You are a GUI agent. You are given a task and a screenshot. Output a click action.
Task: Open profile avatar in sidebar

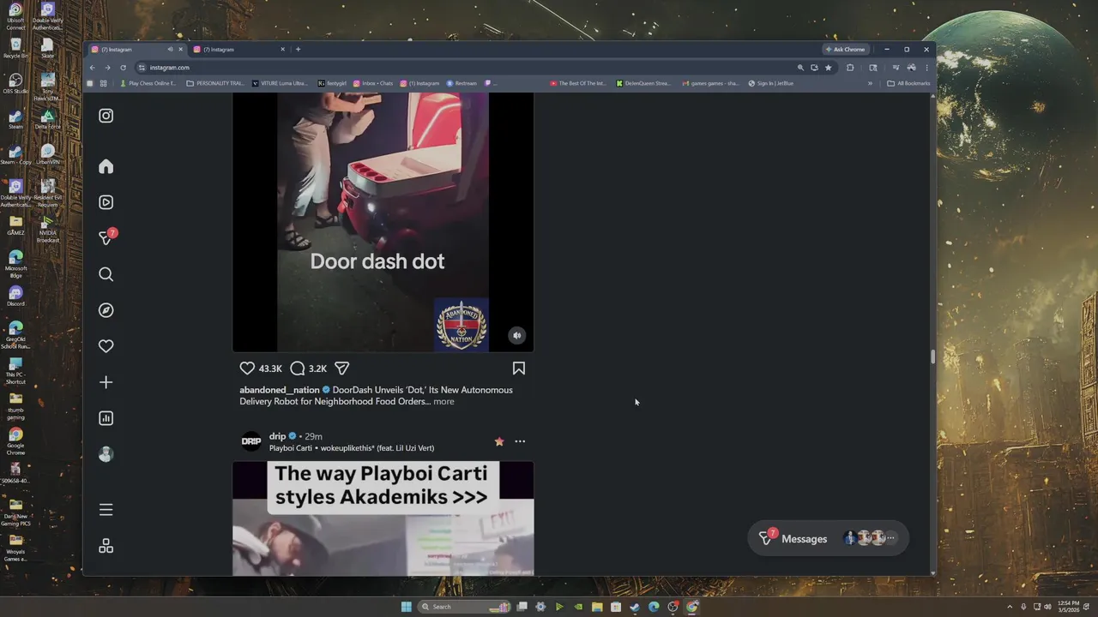(x=106, y=454)
